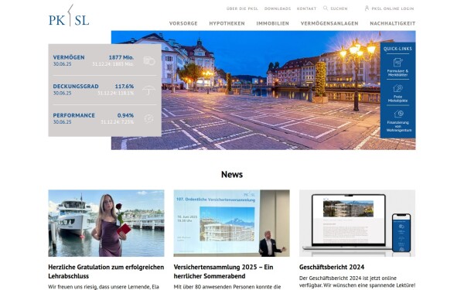Viewport: 464px width, 290px height.
Task: Click the Performance heading
Action: [x=74, y=115]
